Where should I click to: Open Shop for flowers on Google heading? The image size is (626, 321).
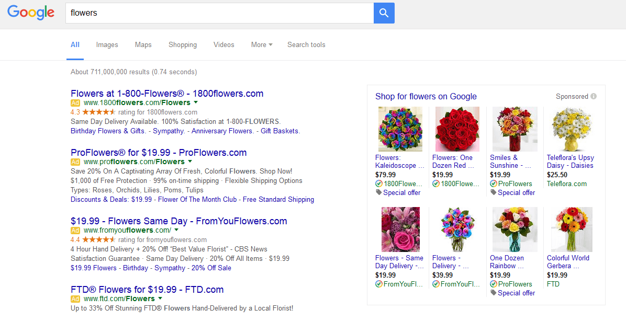click(426, 96)
